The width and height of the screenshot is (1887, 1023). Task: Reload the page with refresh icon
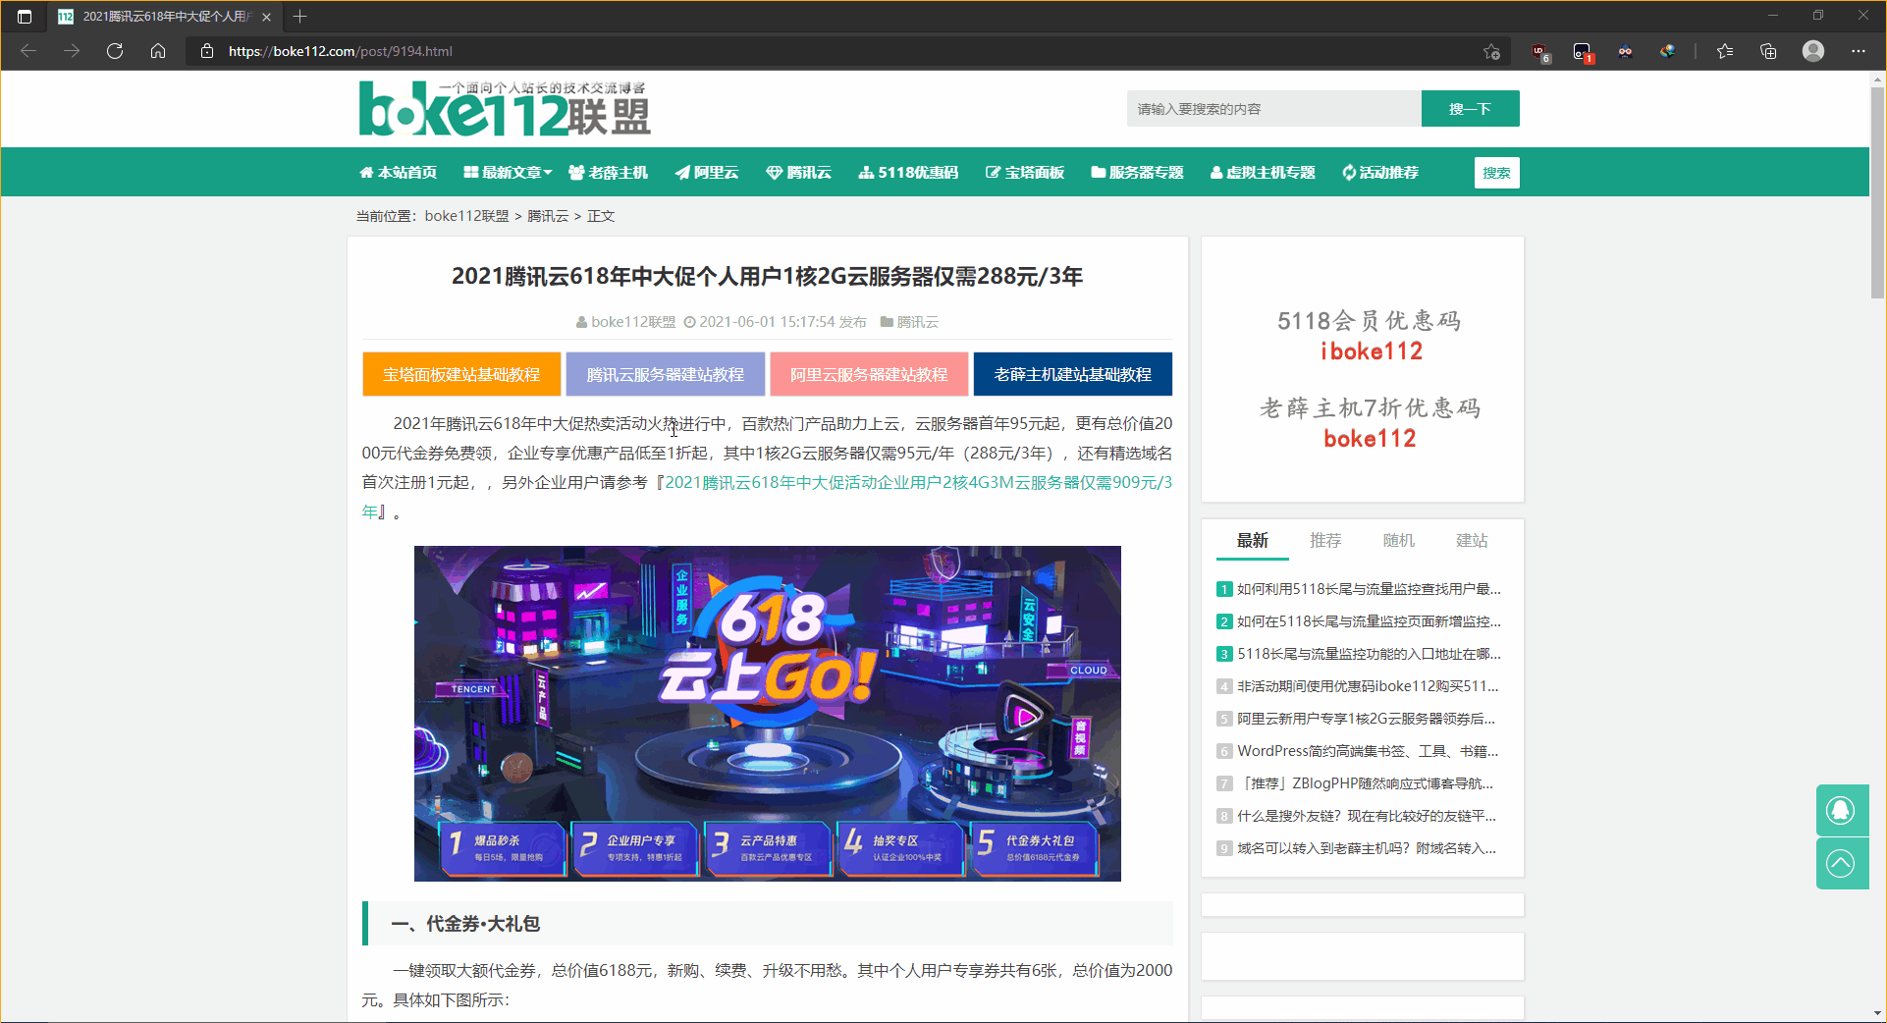(115, 51)
